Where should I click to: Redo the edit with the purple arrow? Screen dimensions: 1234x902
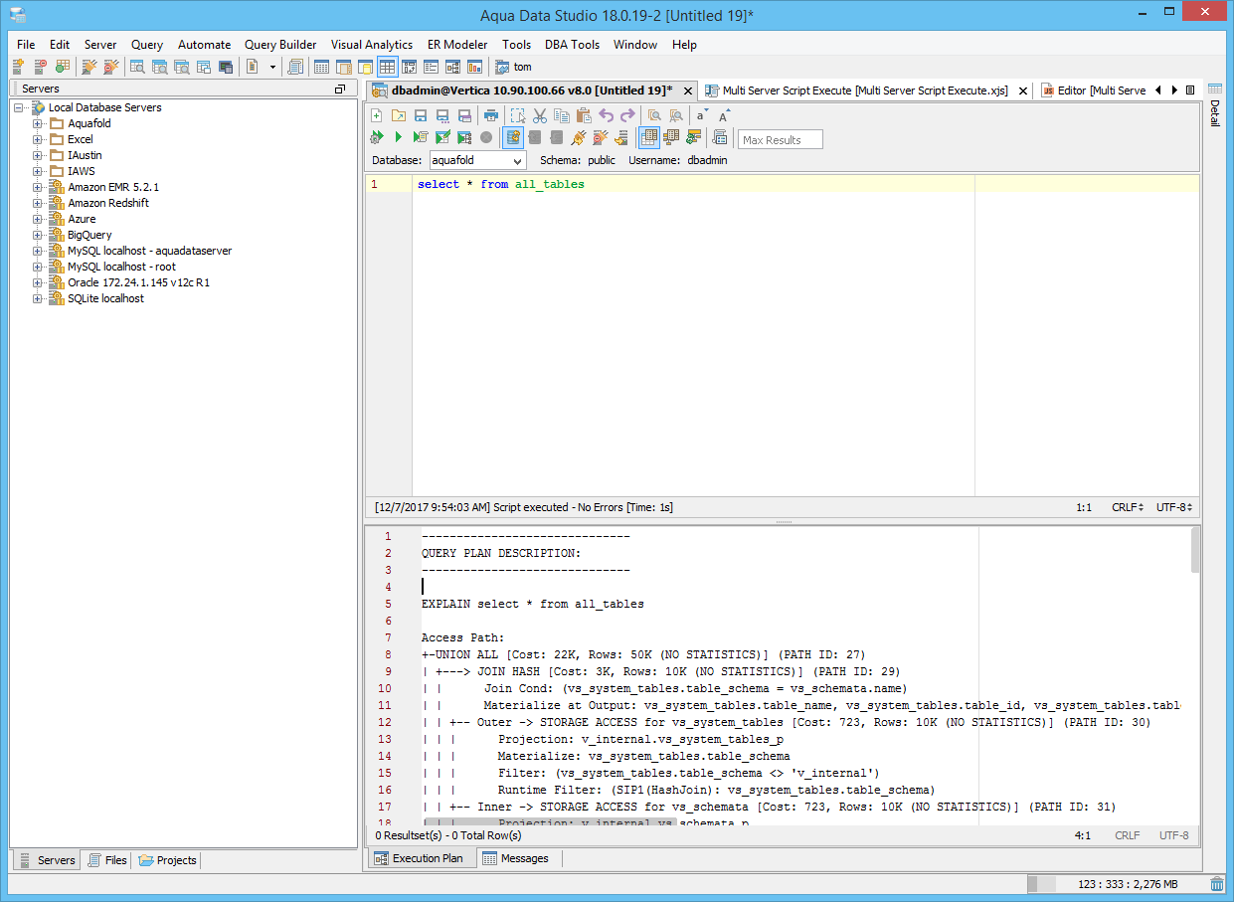point(627,115)
